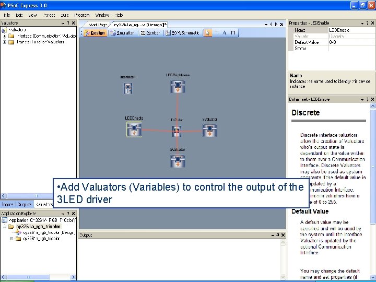The image size is (376, 282).
Task: Collapse the open rgb_tricolor project folder
Action: (x=4, y=226)
